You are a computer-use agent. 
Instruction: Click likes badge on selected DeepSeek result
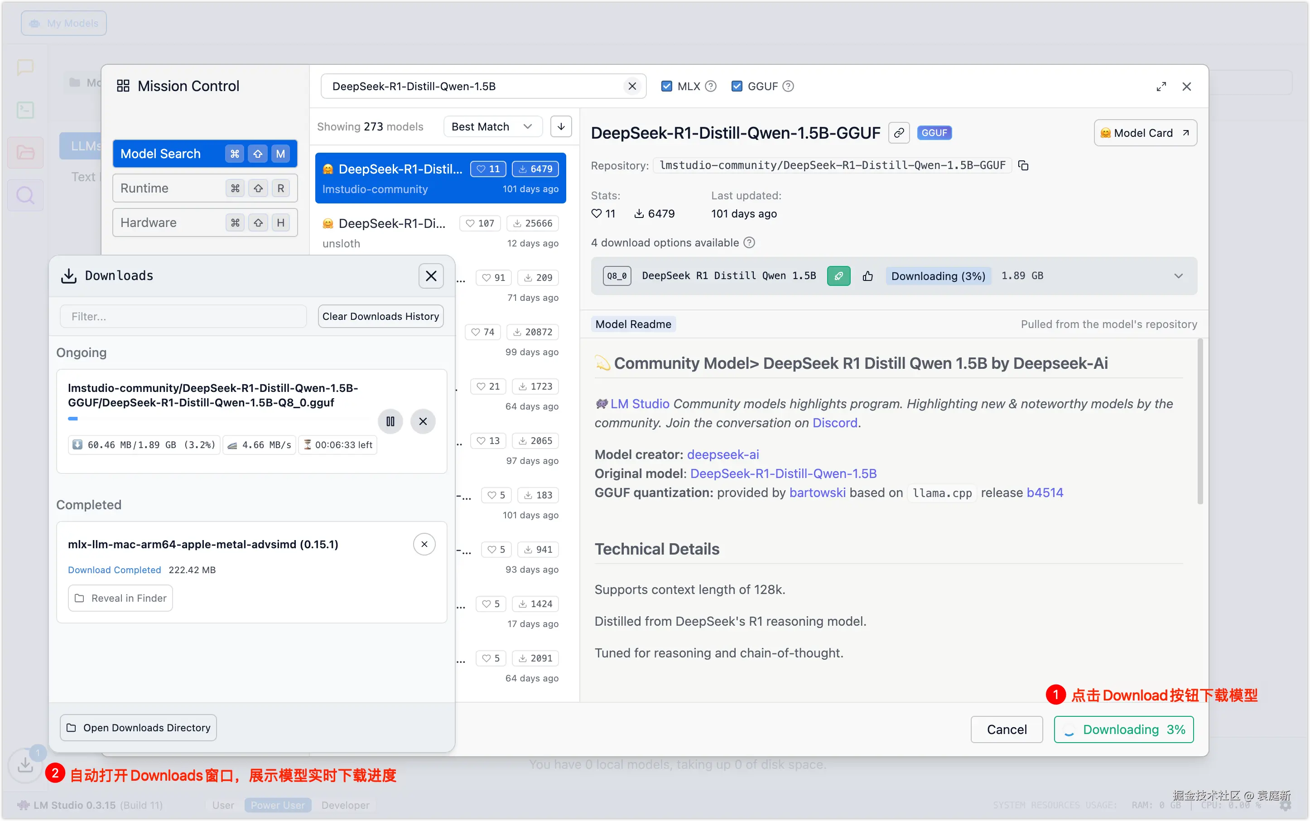pyautogui.click(x=488, y=169)
